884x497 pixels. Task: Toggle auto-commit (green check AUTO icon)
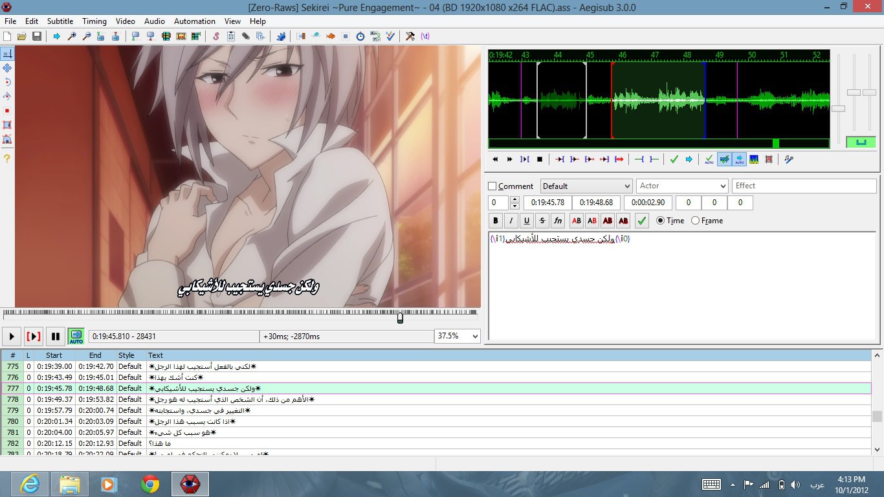(709, 159)
